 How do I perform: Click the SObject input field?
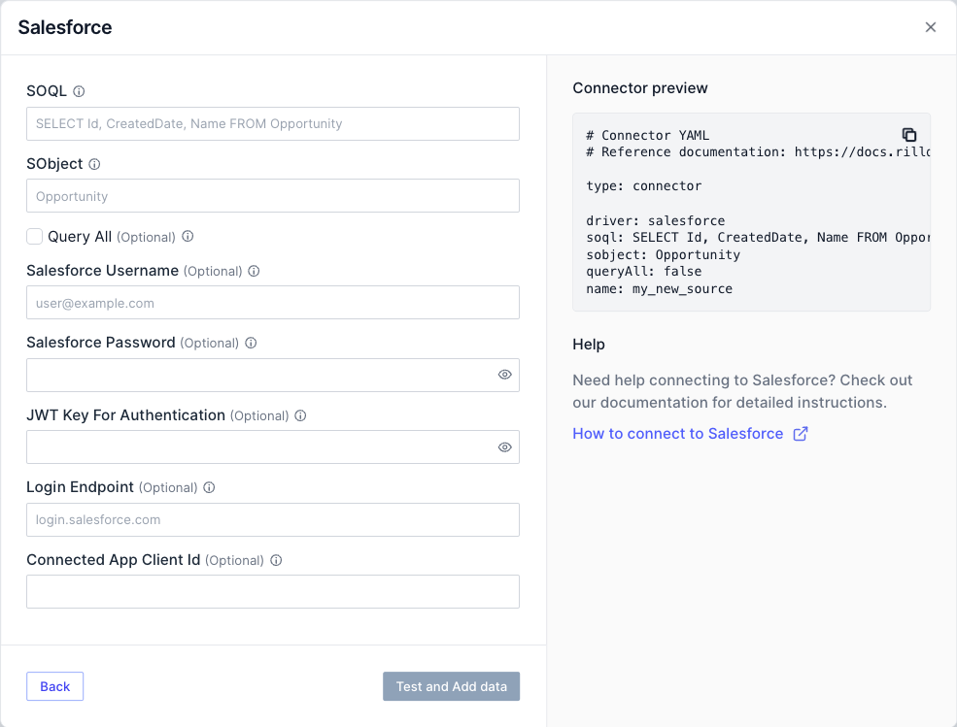272,196
